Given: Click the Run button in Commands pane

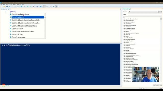Looking at the screenshot, I should coord(154,85).
